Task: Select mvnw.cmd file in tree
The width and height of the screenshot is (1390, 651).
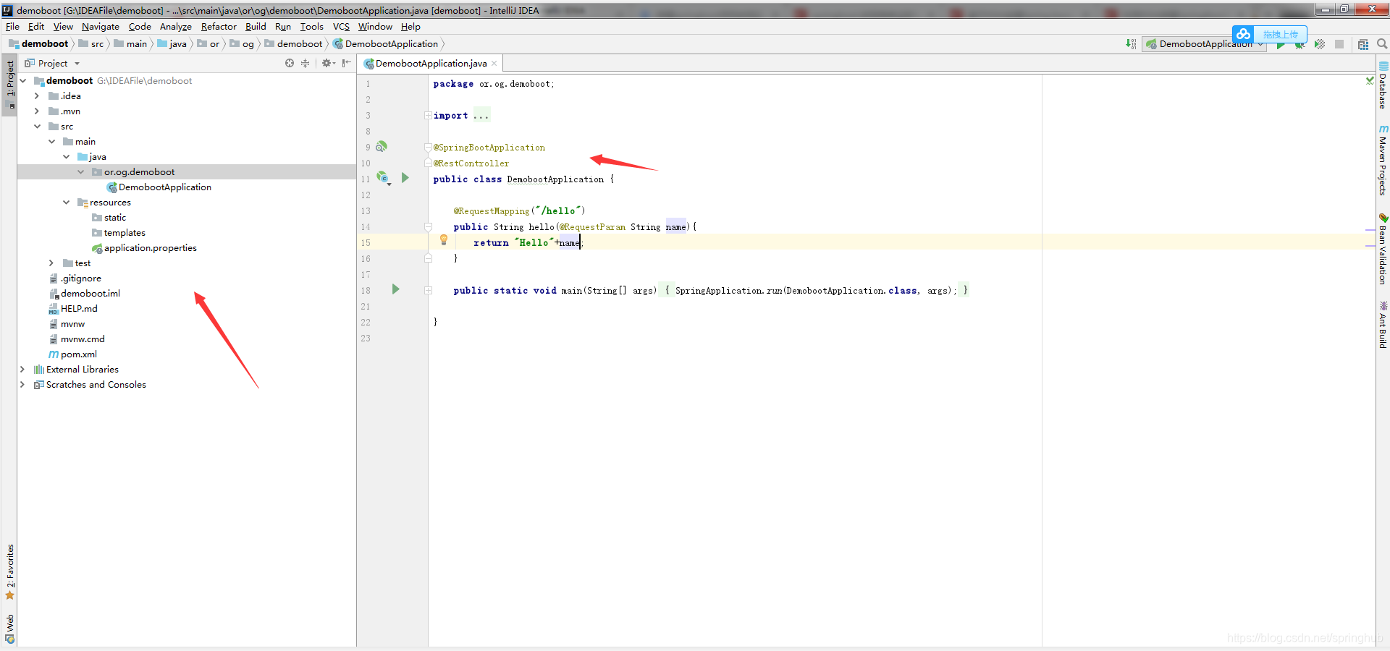Action: [x=76, y=339]
